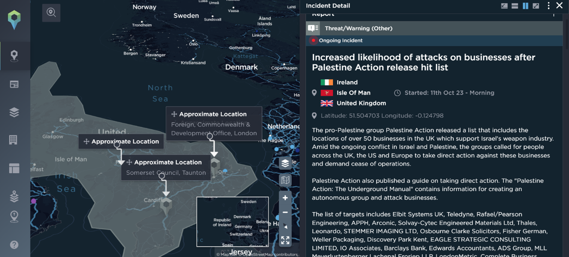Click the overview minimap thumbnail
This screenshot has height=257, width=569.
point(233,222)
